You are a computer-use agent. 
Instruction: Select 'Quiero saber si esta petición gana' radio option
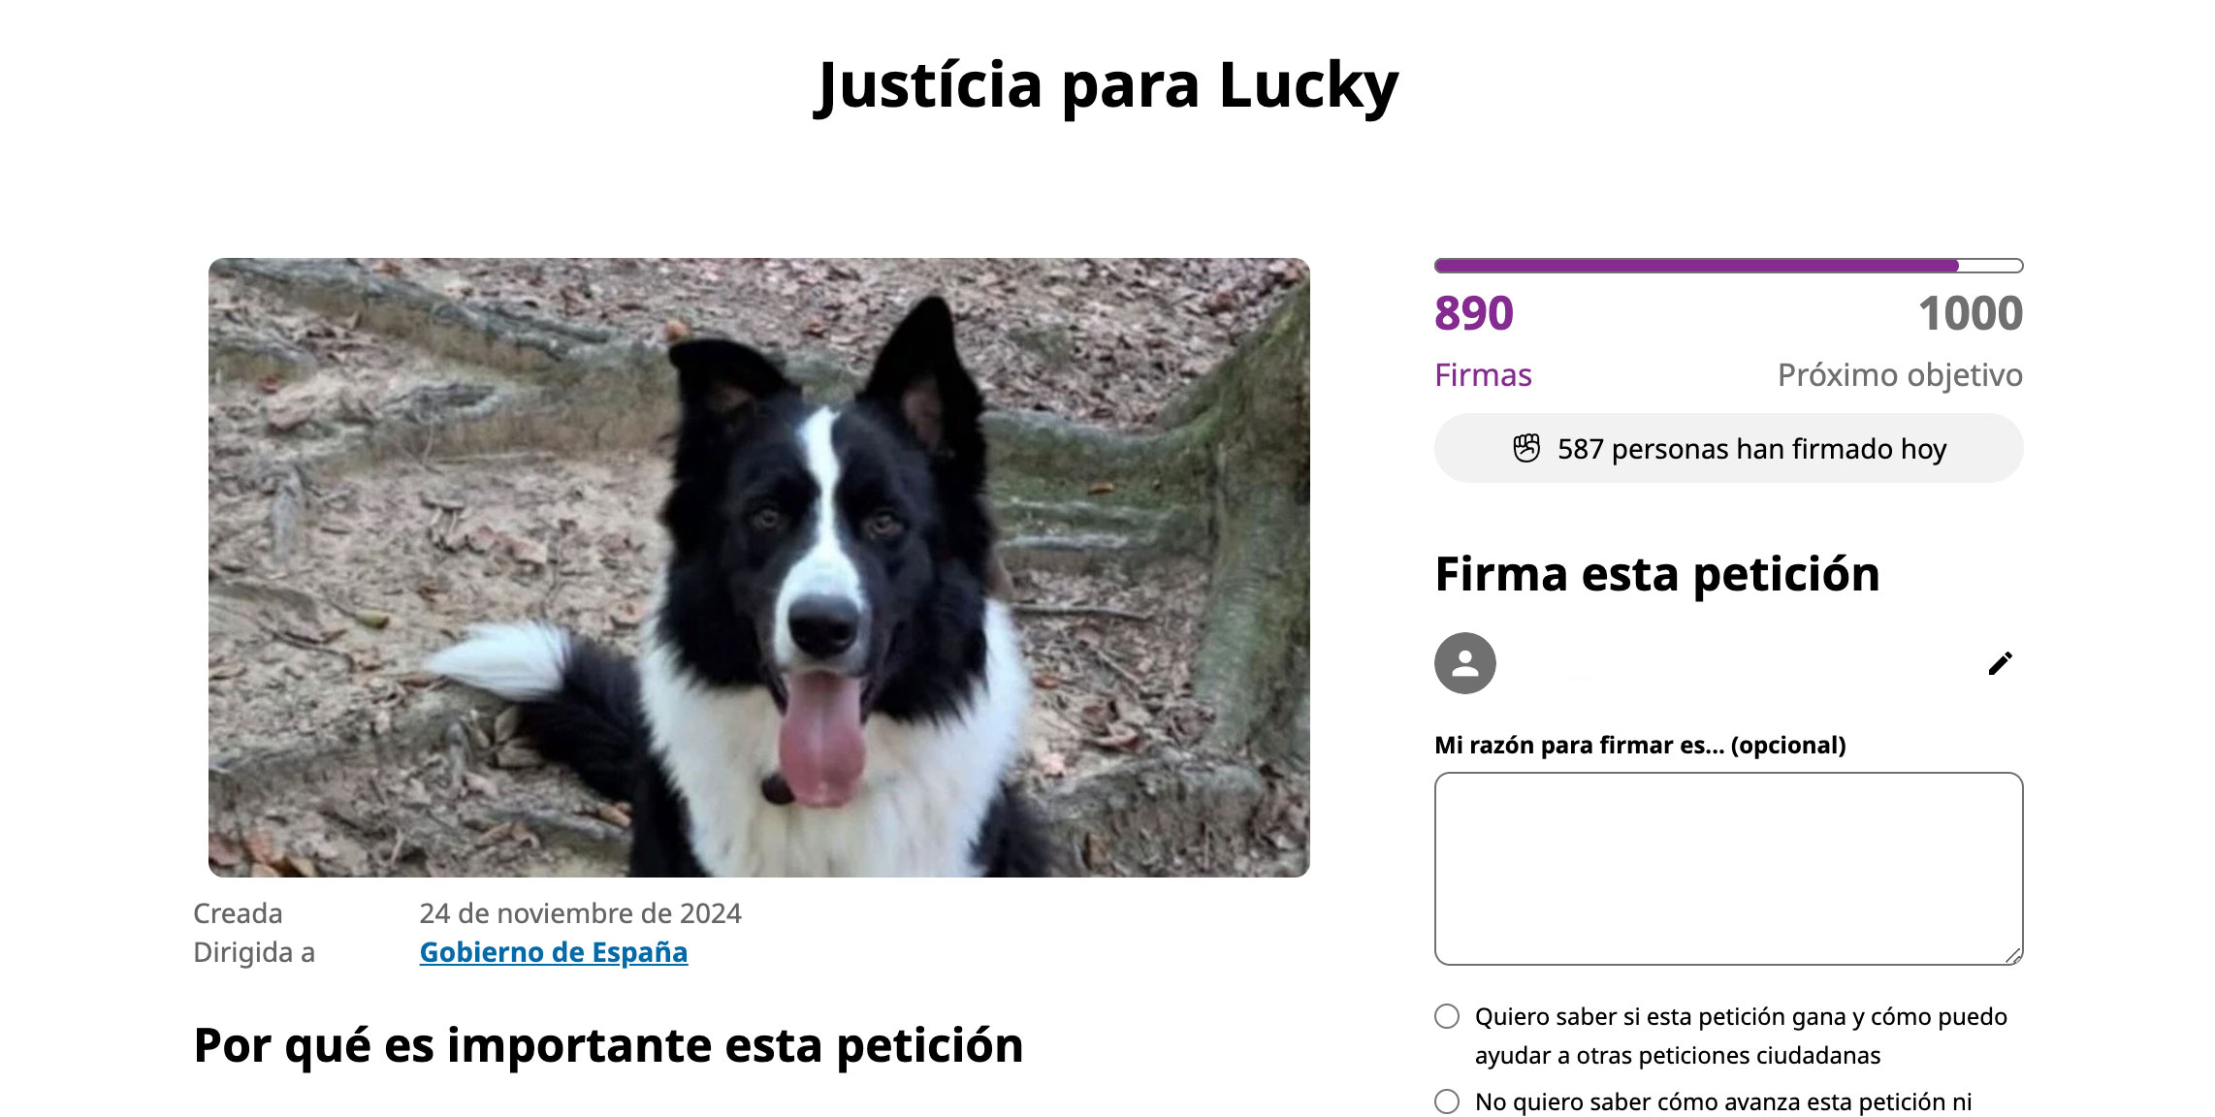point(1447,1016)
